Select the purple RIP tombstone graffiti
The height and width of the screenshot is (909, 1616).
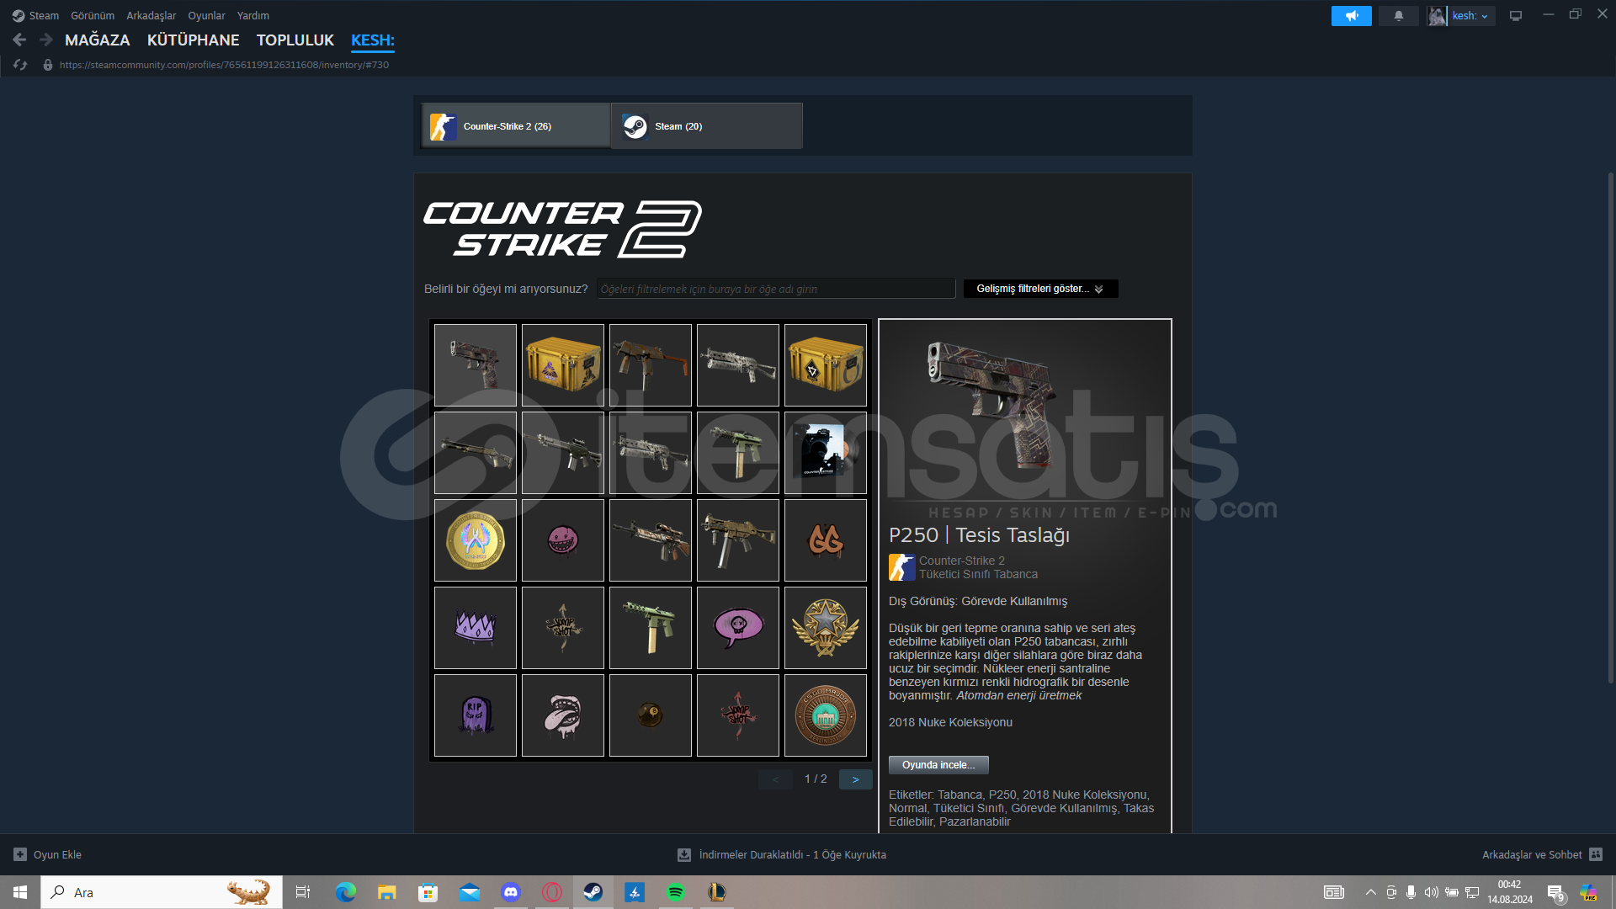pyautogui.click(x=476, y=715)
